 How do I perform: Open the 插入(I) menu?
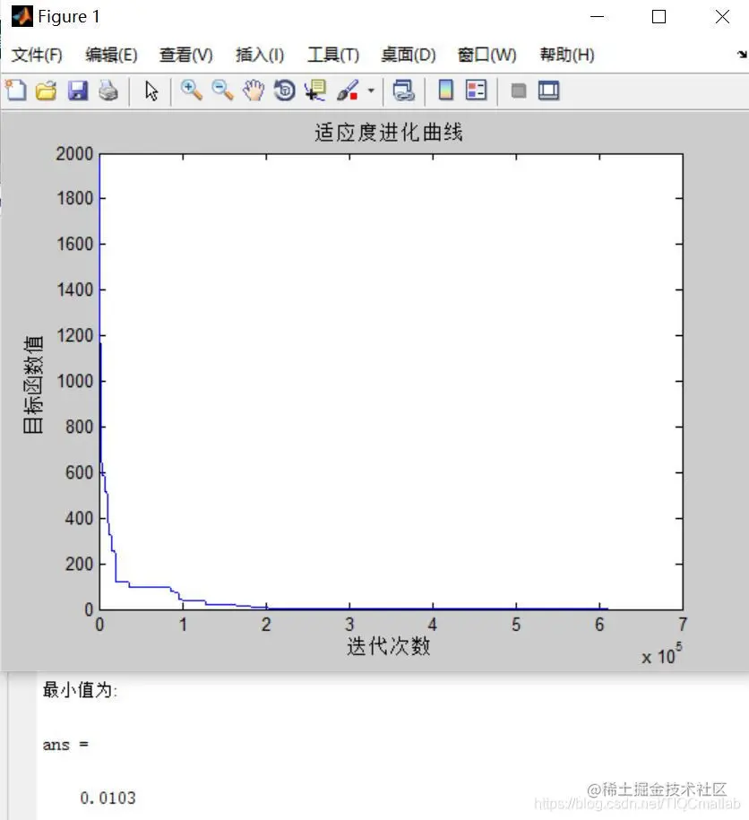tap(260, 55)
